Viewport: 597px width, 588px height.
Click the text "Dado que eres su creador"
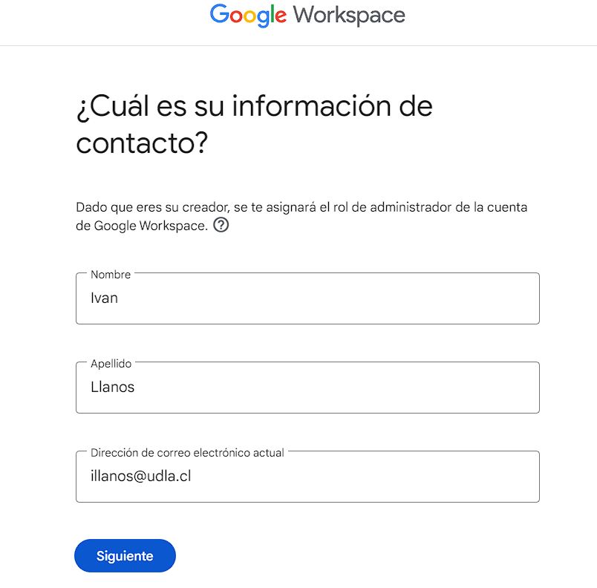(152, 207)
